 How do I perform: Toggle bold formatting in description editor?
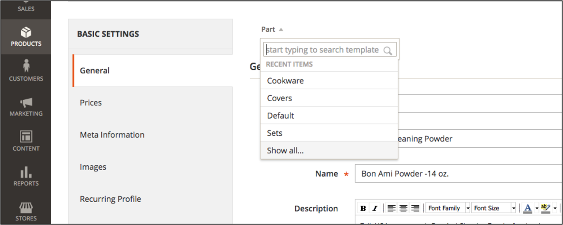click(363, 208)
